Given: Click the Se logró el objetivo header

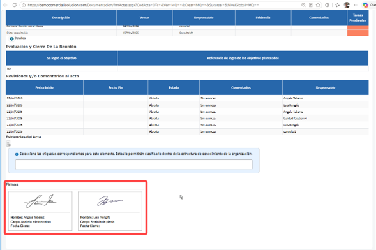Looking at the screenshot, I should point(62,58).
